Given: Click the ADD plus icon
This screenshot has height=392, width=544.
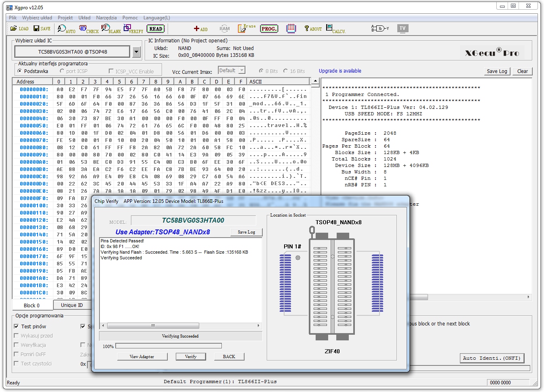Looking at the screenshot, I should tap(200, 29).
